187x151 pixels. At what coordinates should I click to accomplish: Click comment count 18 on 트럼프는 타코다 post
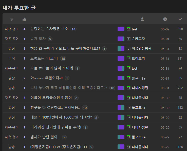pos(63,59)
